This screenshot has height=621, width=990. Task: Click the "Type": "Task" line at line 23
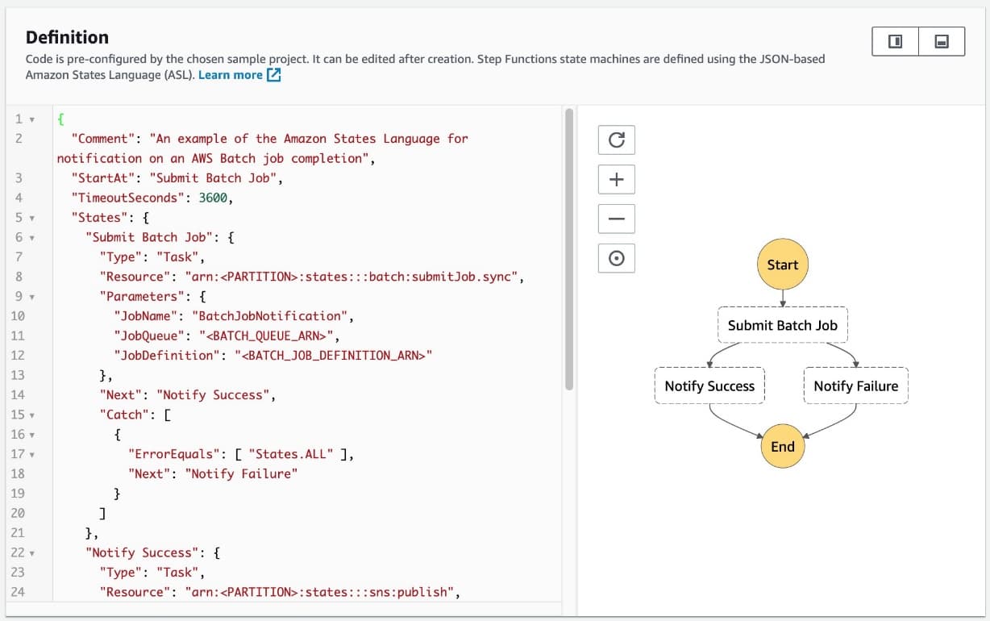pyautogui.click(x=152, y=573)
